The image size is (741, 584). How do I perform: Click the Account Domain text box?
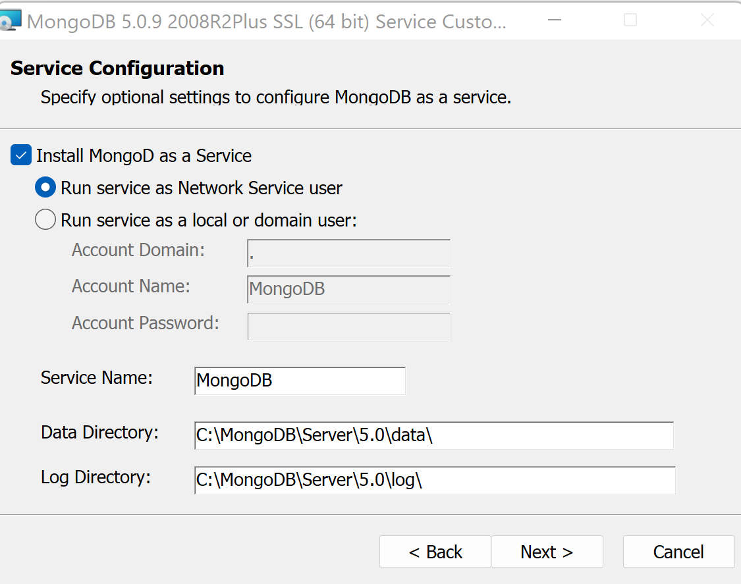(348, 253)
